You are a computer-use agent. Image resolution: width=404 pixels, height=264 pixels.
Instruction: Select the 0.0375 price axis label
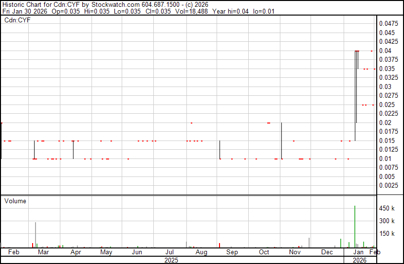coord(388,59)
